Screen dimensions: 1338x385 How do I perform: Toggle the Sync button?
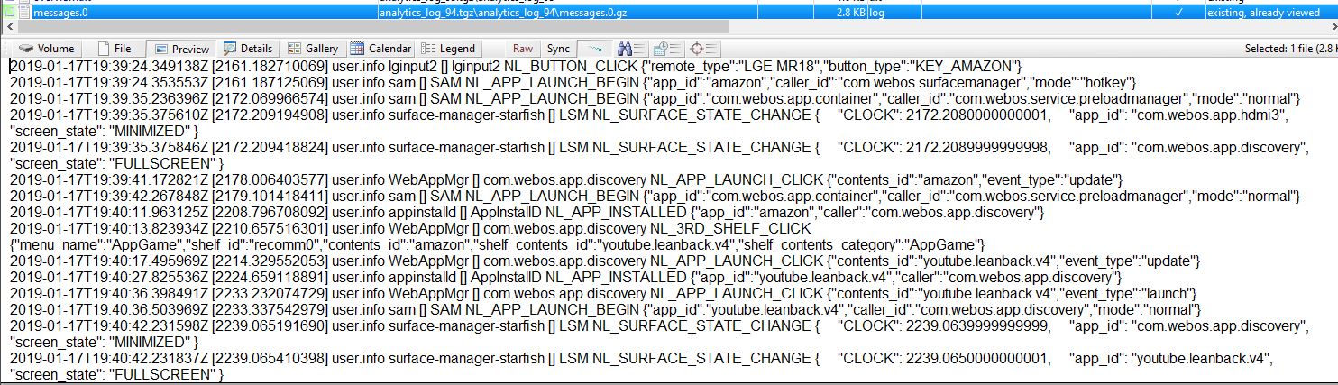(x=558, y=49)
